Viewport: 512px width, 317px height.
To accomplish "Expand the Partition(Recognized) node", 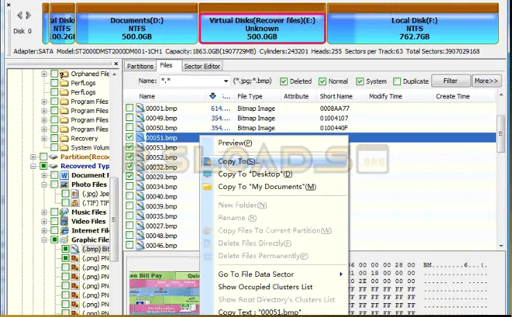I will (33, 157).
